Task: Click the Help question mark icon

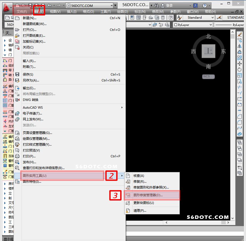Action: 205,5
